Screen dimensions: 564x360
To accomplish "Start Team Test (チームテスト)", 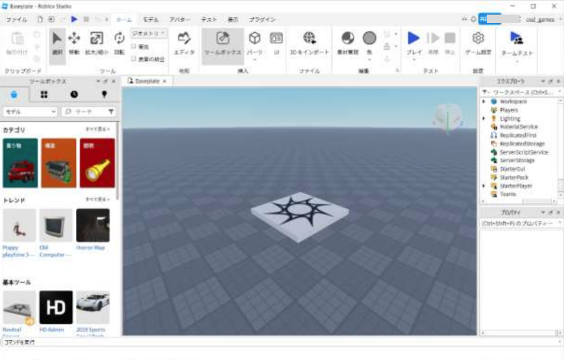I will 517,44.
